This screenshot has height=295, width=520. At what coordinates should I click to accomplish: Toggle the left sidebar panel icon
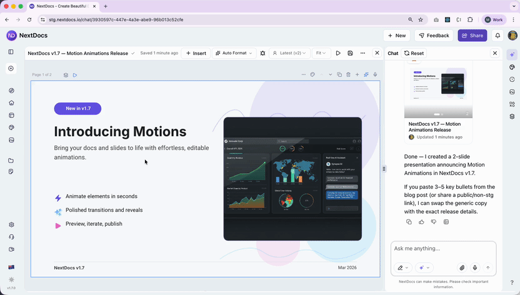(11, 52)
